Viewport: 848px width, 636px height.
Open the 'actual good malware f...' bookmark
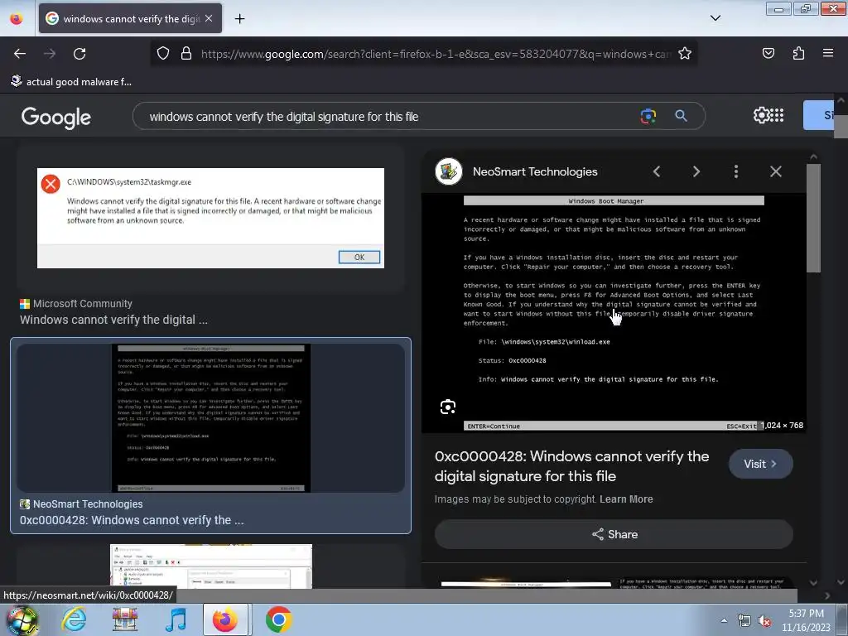[x=71, y=82]
